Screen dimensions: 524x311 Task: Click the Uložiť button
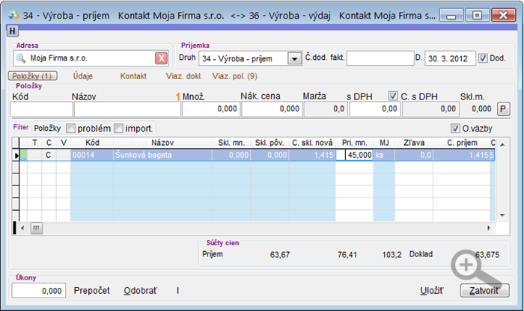431,290
